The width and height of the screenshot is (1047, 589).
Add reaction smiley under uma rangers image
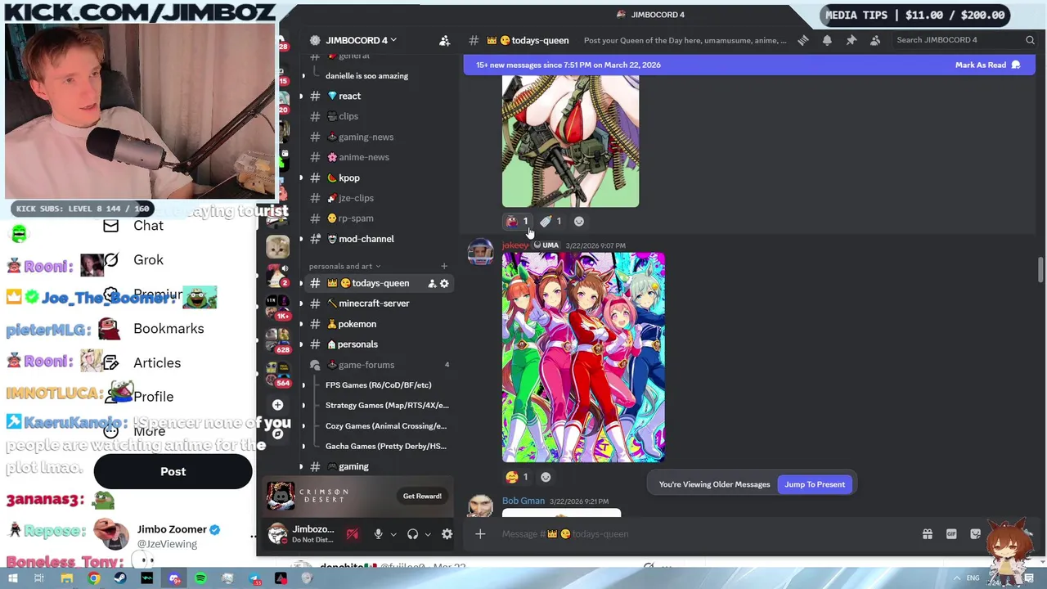tap(546, 477)
